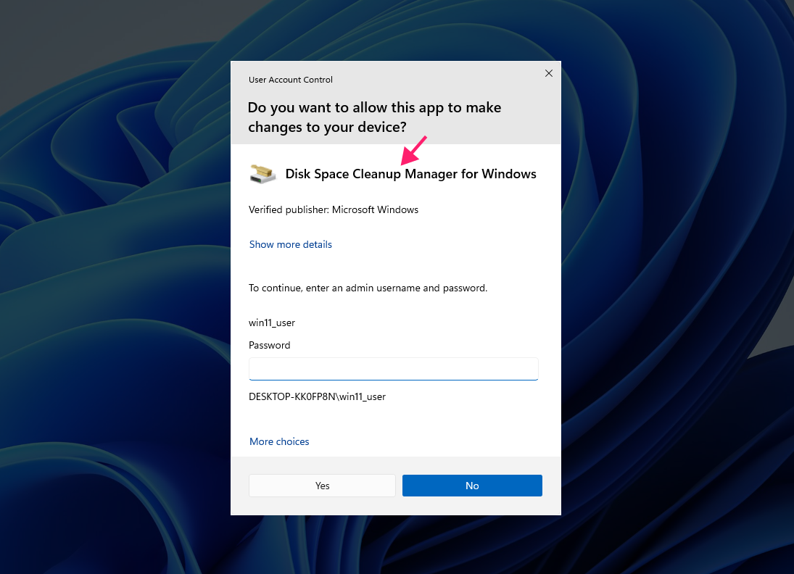Click the No button
The height and width of the screenshot is (574, 794).
(472, 486)
